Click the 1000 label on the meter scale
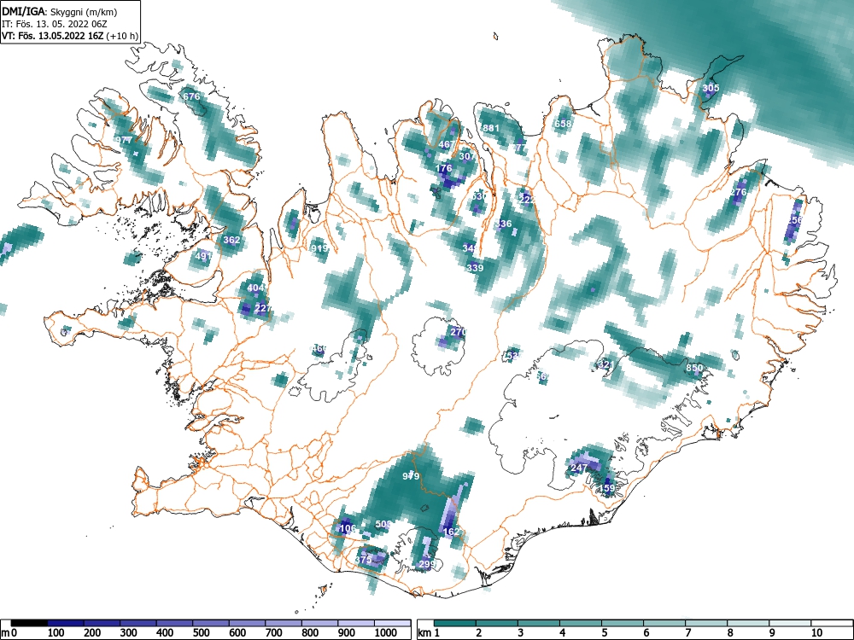Screen dimensions: 854x640 pos(386,633)
